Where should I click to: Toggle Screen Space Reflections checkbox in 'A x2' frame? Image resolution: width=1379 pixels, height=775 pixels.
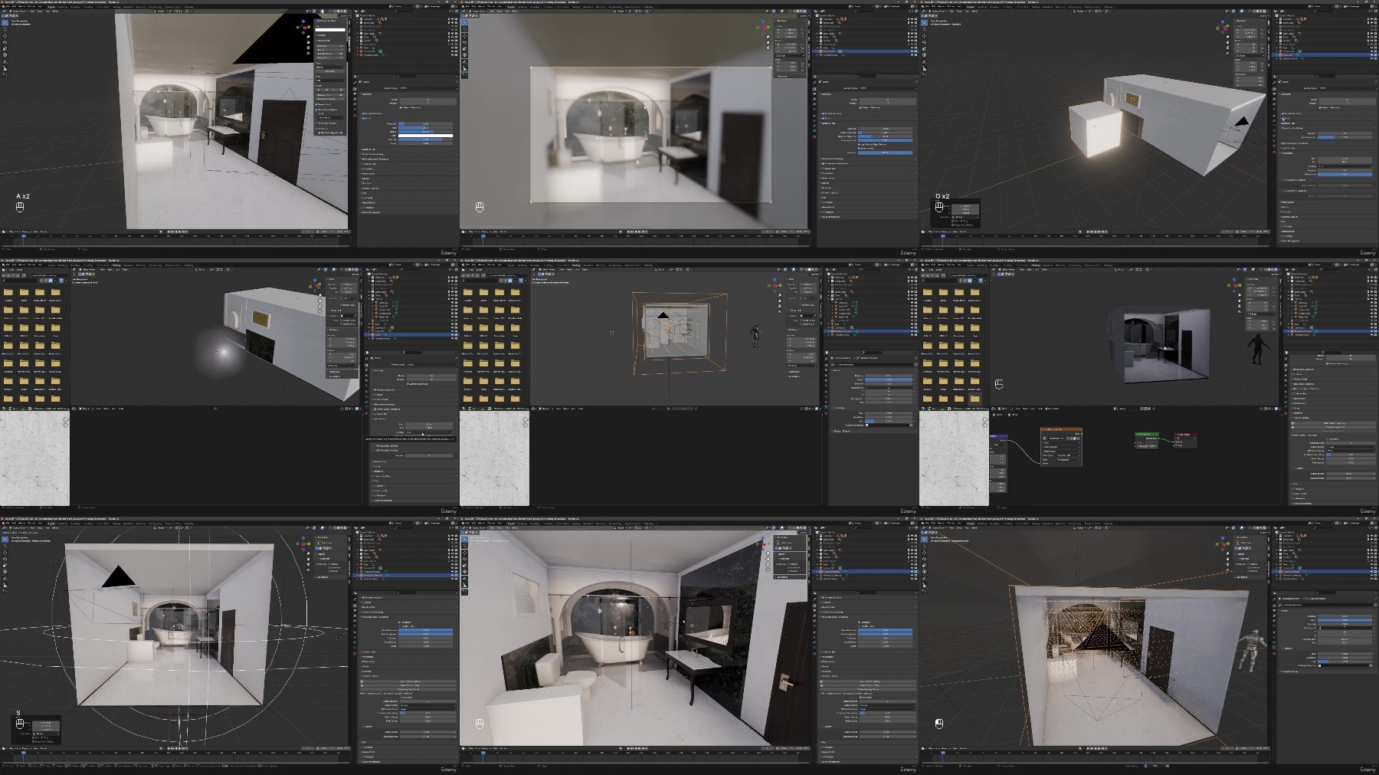[363, 159]
